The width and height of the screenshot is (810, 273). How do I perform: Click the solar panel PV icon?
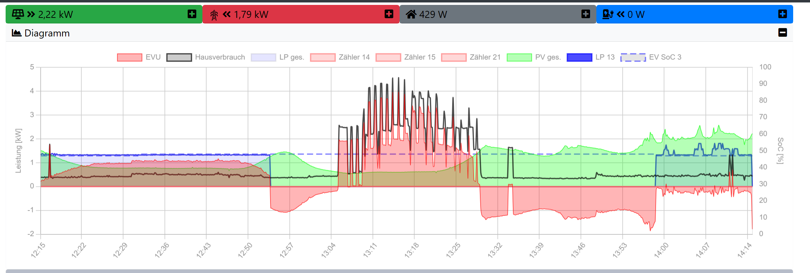[x=18, y=14]
